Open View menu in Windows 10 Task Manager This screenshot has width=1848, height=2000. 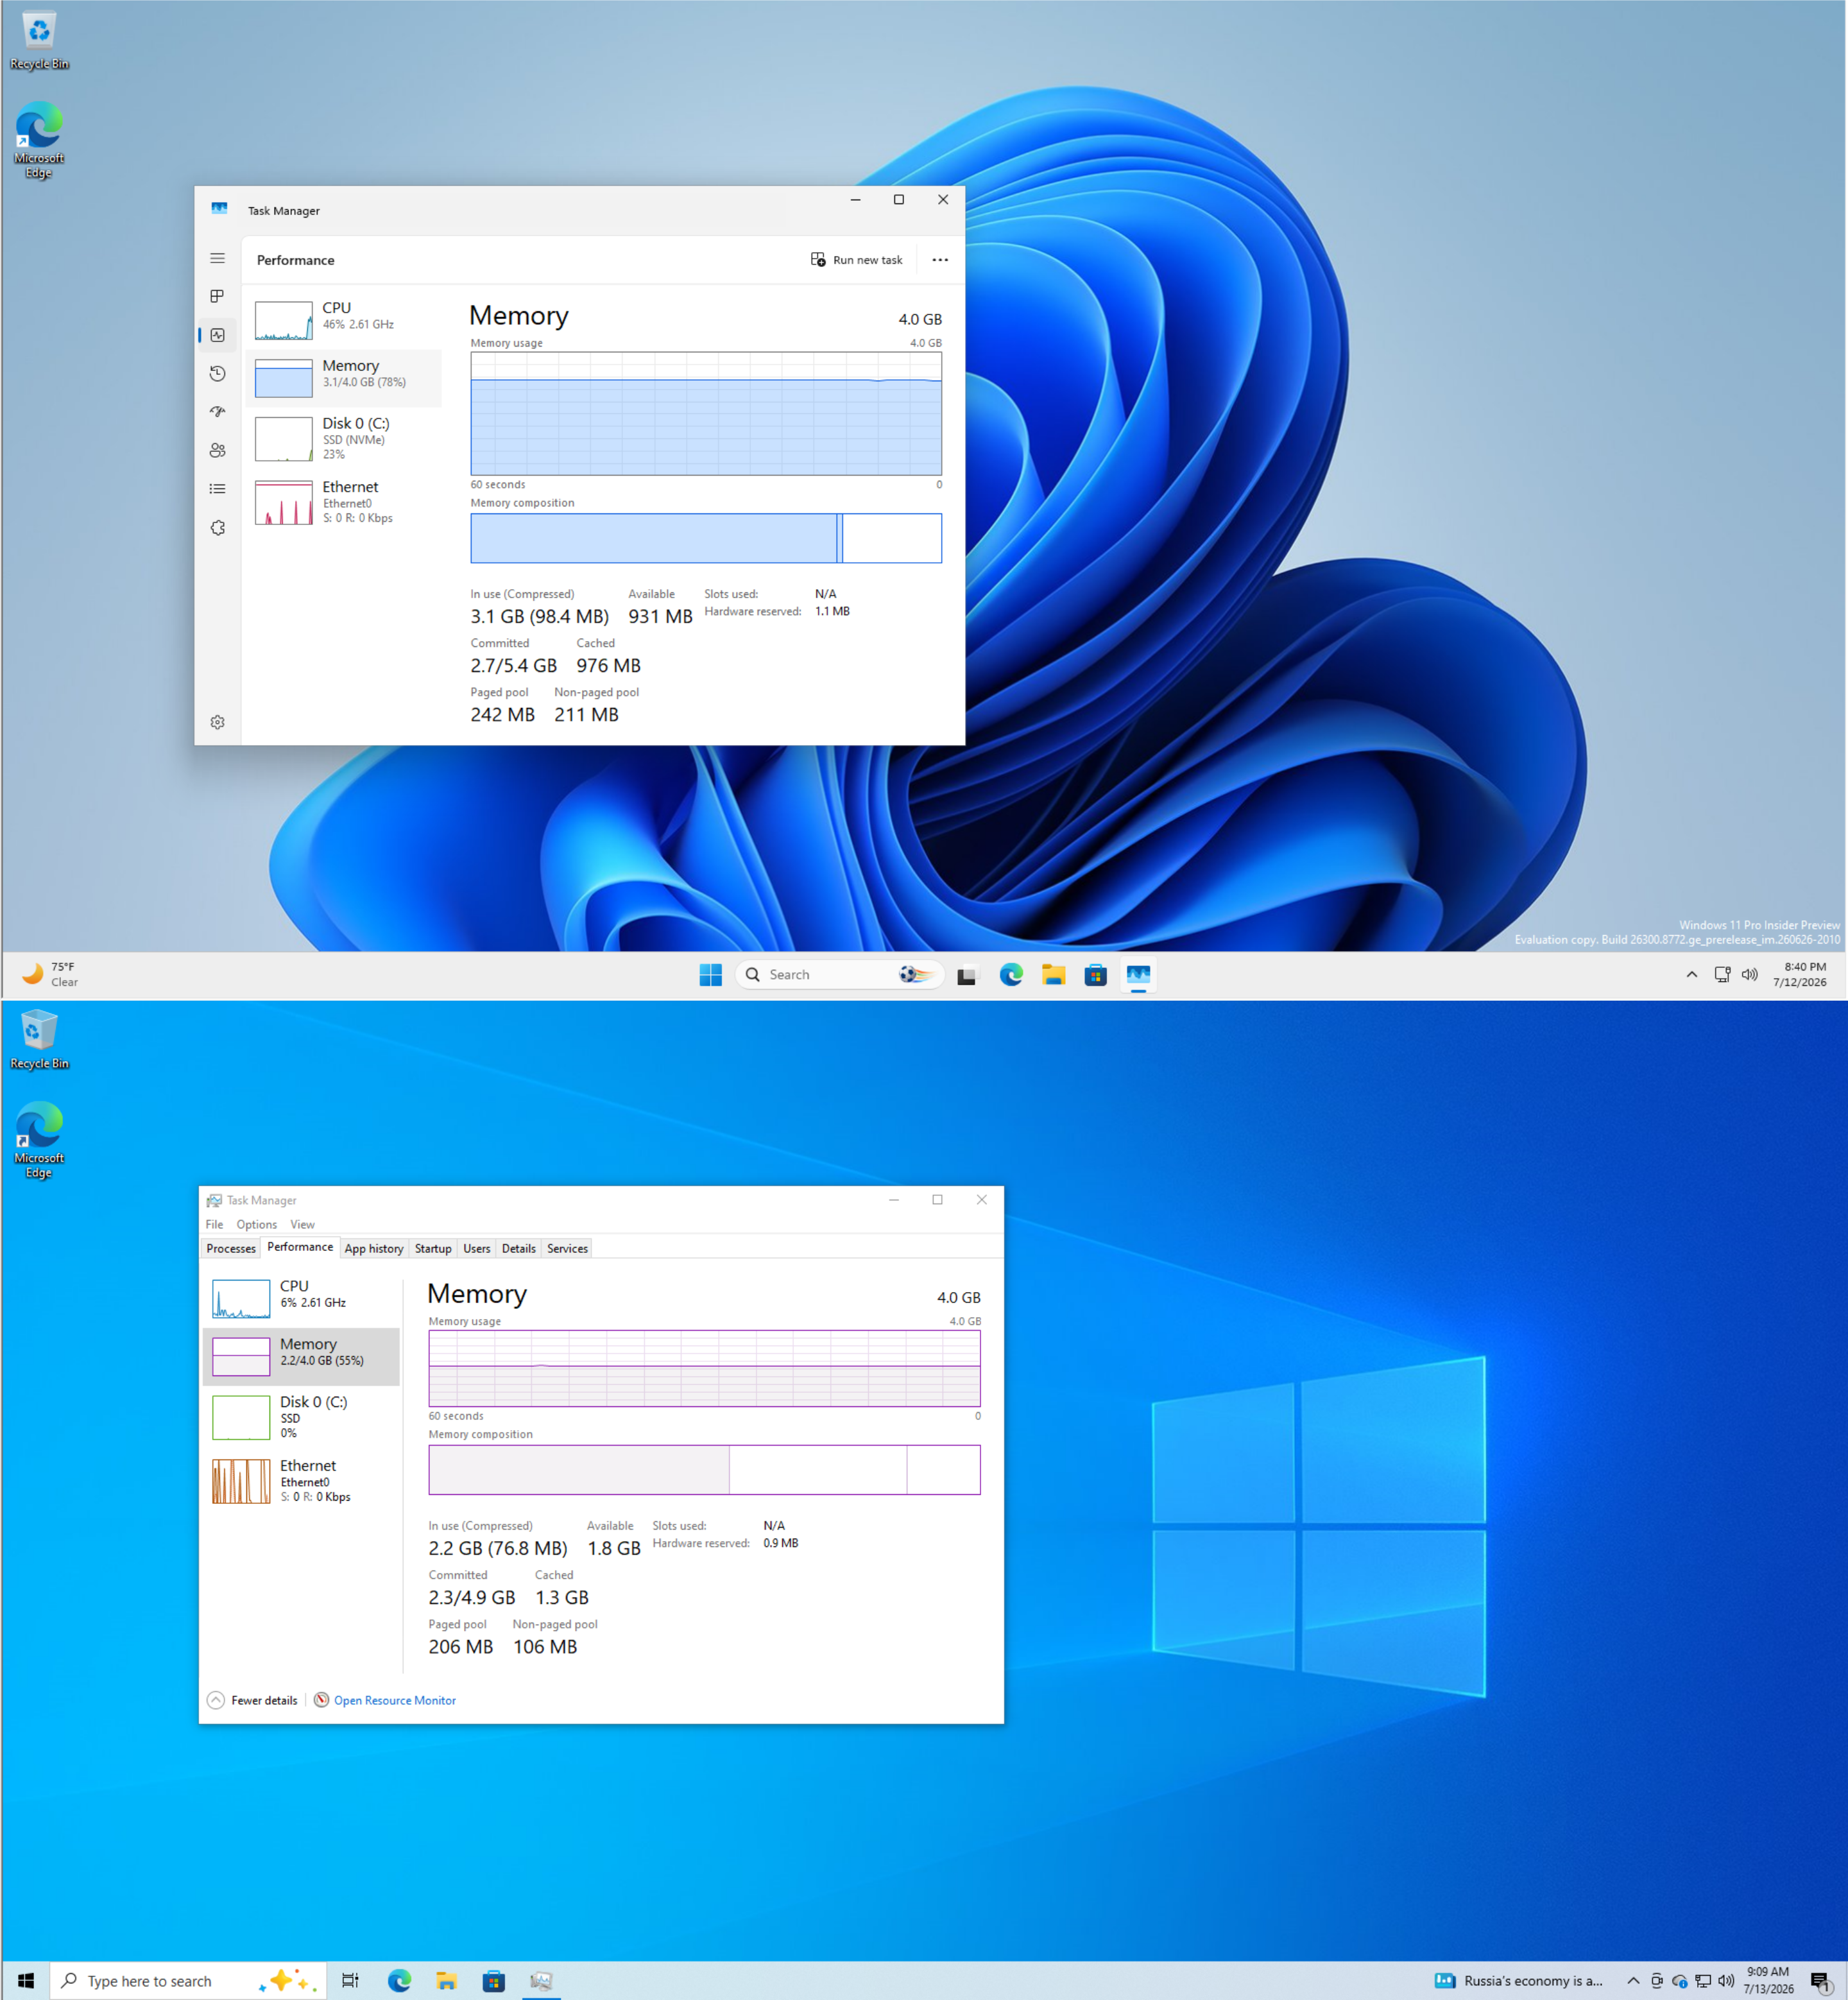pyautogui.click(x=302, y=1223)
